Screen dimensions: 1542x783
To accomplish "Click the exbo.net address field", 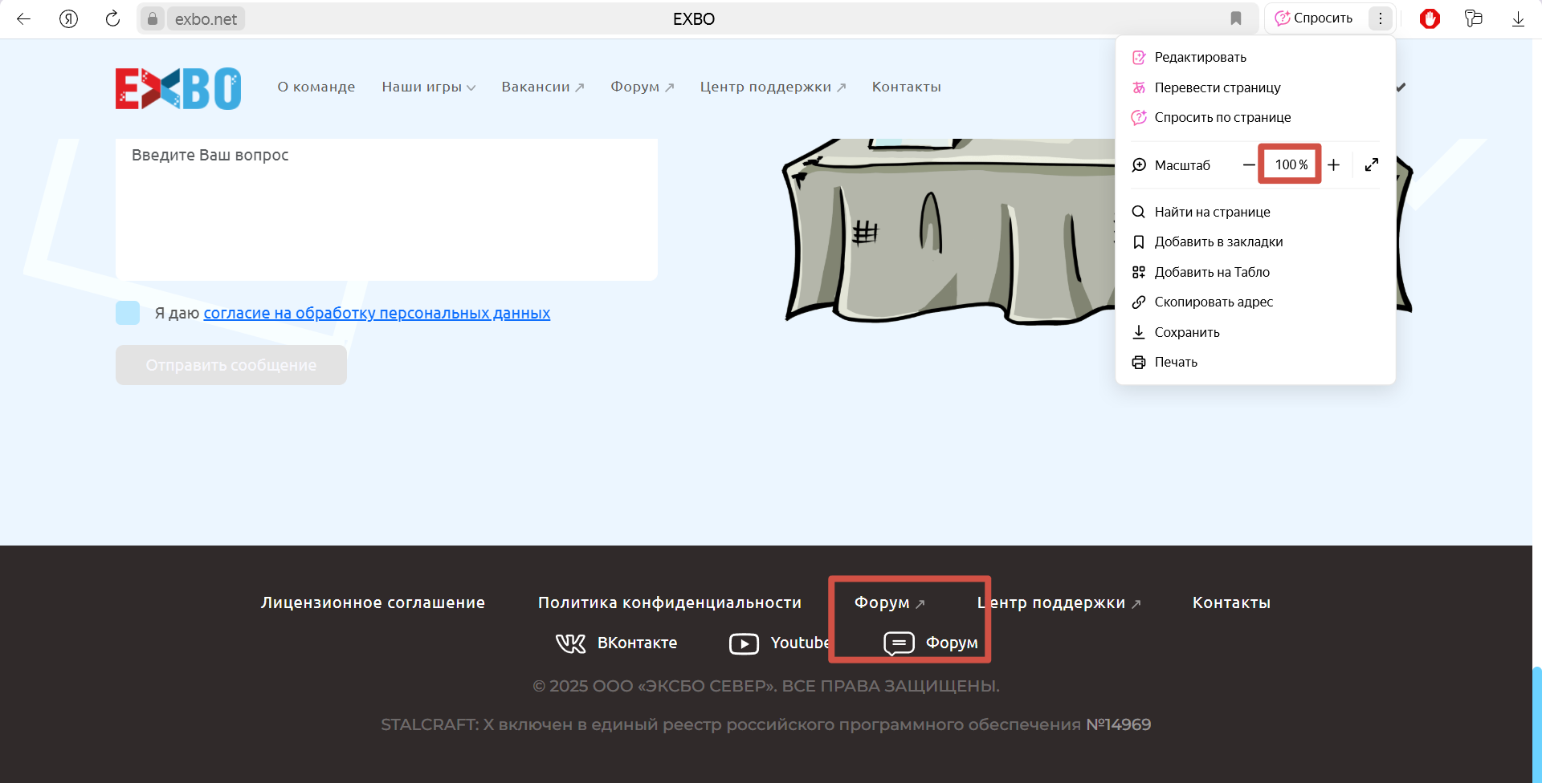I will [206, 18].
